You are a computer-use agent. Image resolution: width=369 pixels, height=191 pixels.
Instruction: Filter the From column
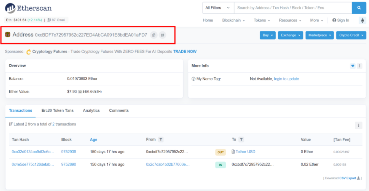161,139
